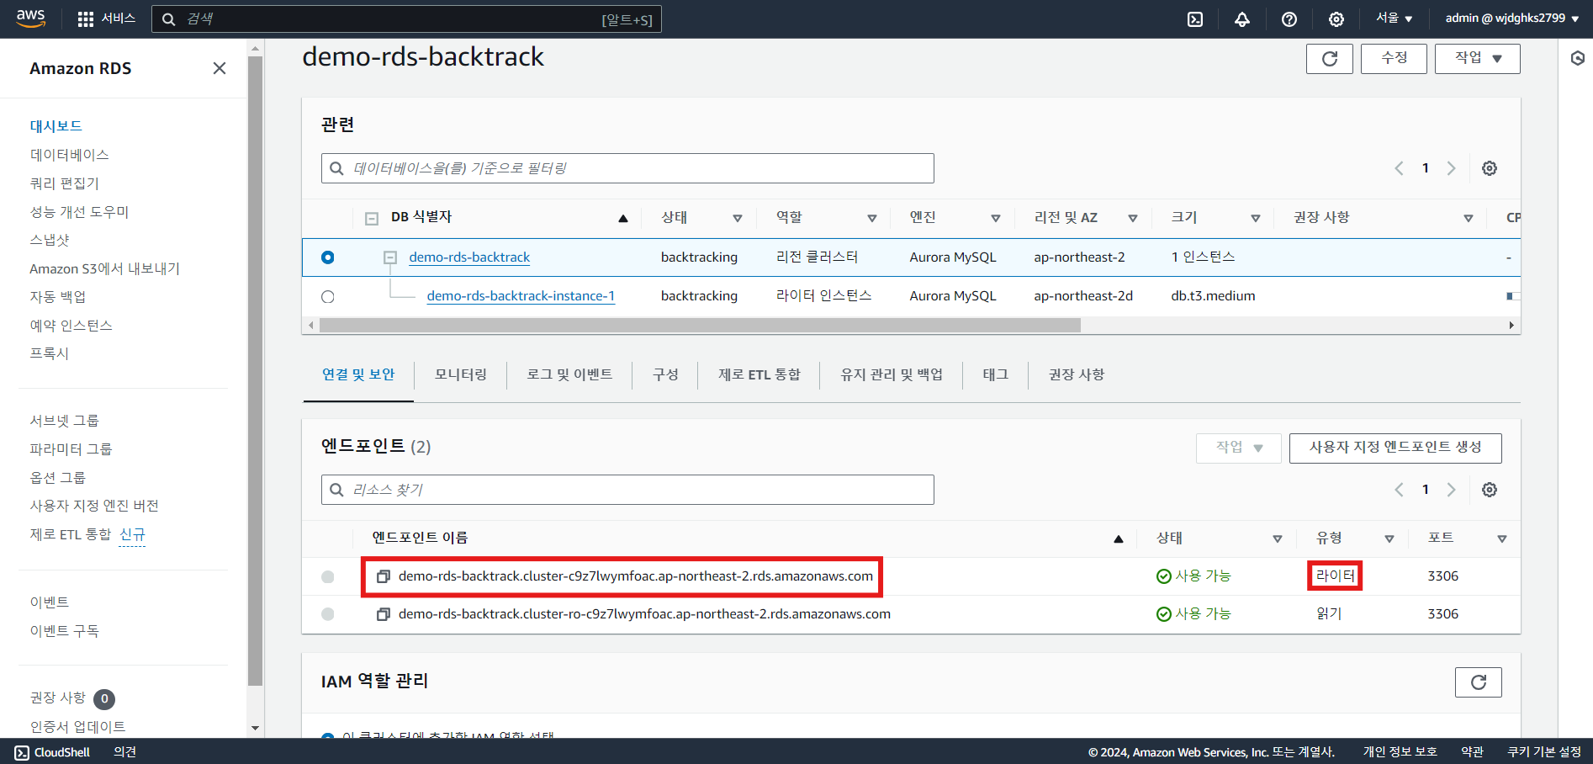The width and height of the screenshot is (1593, 764).
Task: Open the AWS home logo
Action: tap(31, 18)
